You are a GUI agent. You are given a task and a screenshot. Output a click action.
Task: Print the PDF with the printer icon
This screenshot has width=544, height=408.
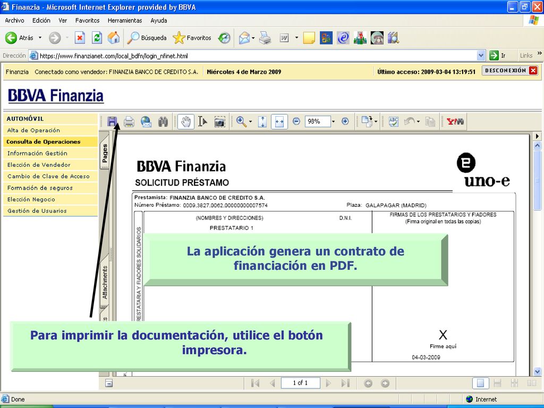coord(129,122)
